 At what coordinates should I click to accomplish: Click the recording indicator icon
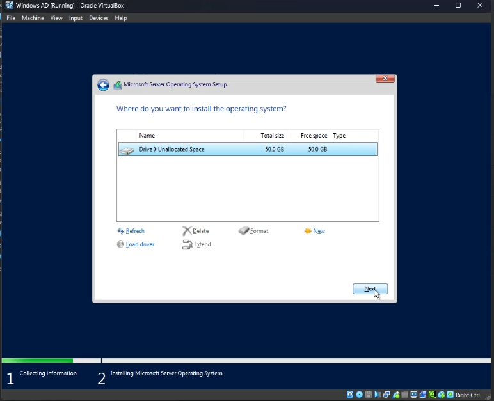point(423,395)
